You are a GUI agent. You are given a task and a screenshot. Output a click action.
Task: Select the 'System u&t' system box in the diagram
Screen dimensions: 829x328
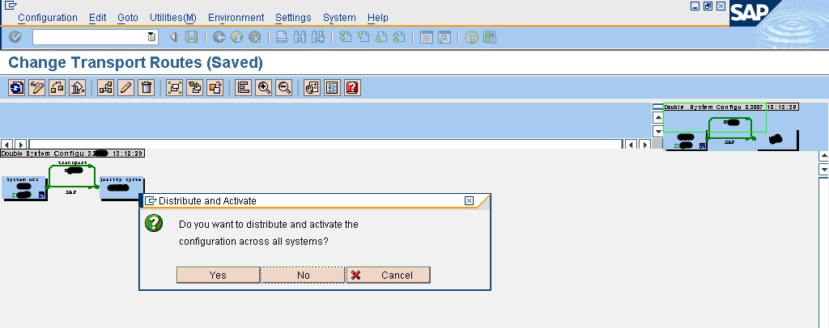tap(23, 187)
